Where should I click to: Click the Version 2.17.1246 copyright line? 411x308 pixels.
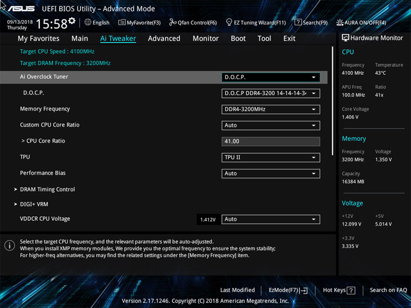point(205,301)
